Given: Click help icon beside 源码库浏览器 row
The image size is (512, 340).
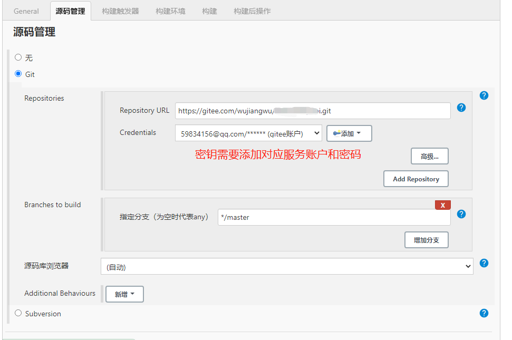Looking at the screenshot, I should [x=484, y=263].
